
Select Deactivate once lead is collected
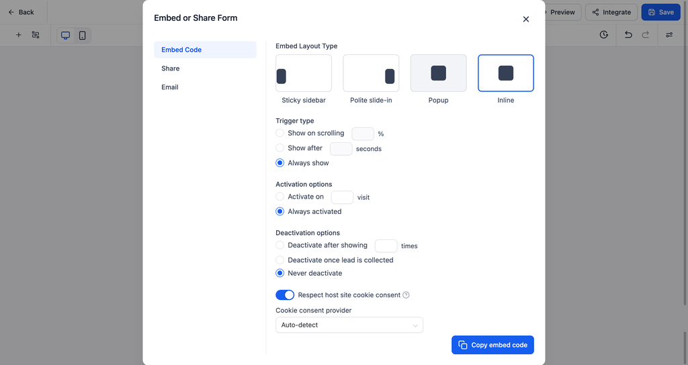click(x=280, y=260)
